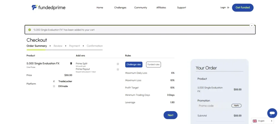Viewport: 280px width, 124px height.
Task: Click the Maximum Loss label
Action: (x=133, y=80)
